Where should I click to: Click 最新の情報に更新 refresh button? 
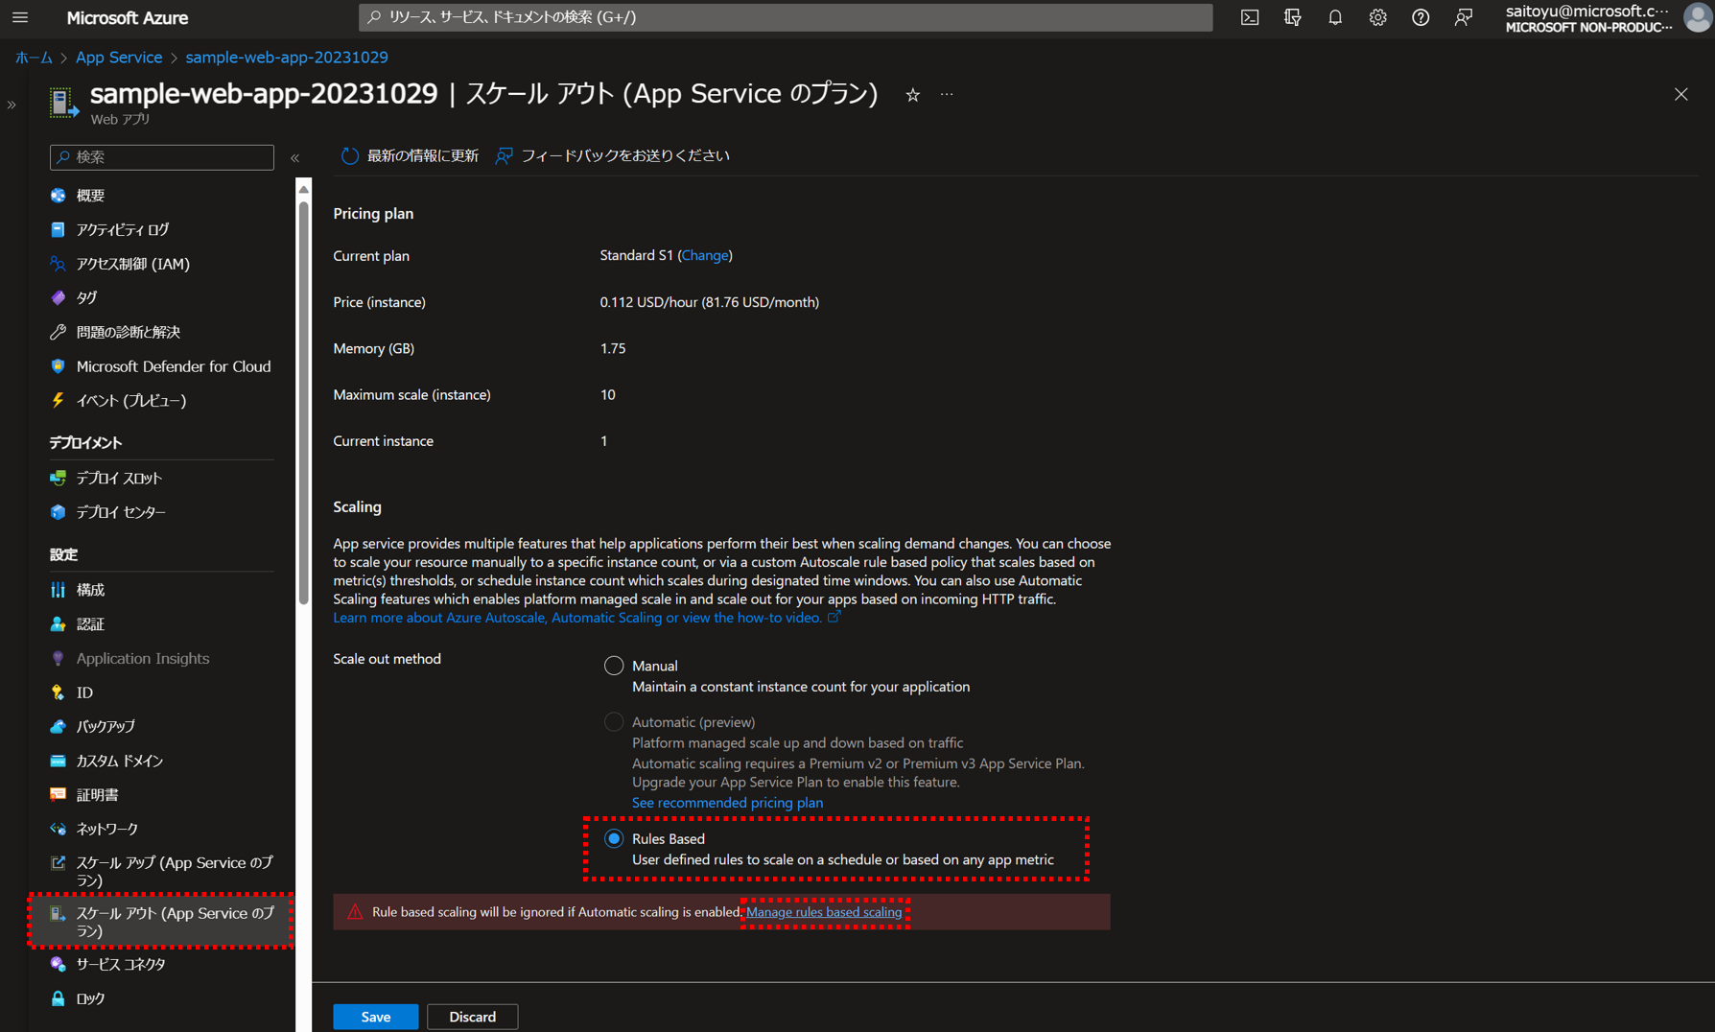coord(410,155)
